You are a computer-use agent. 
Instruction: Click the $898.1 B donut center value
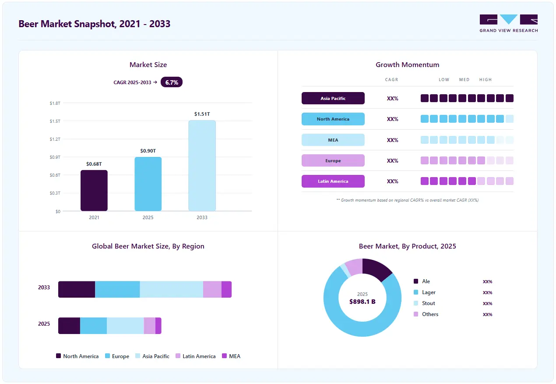tap(362, 302)
